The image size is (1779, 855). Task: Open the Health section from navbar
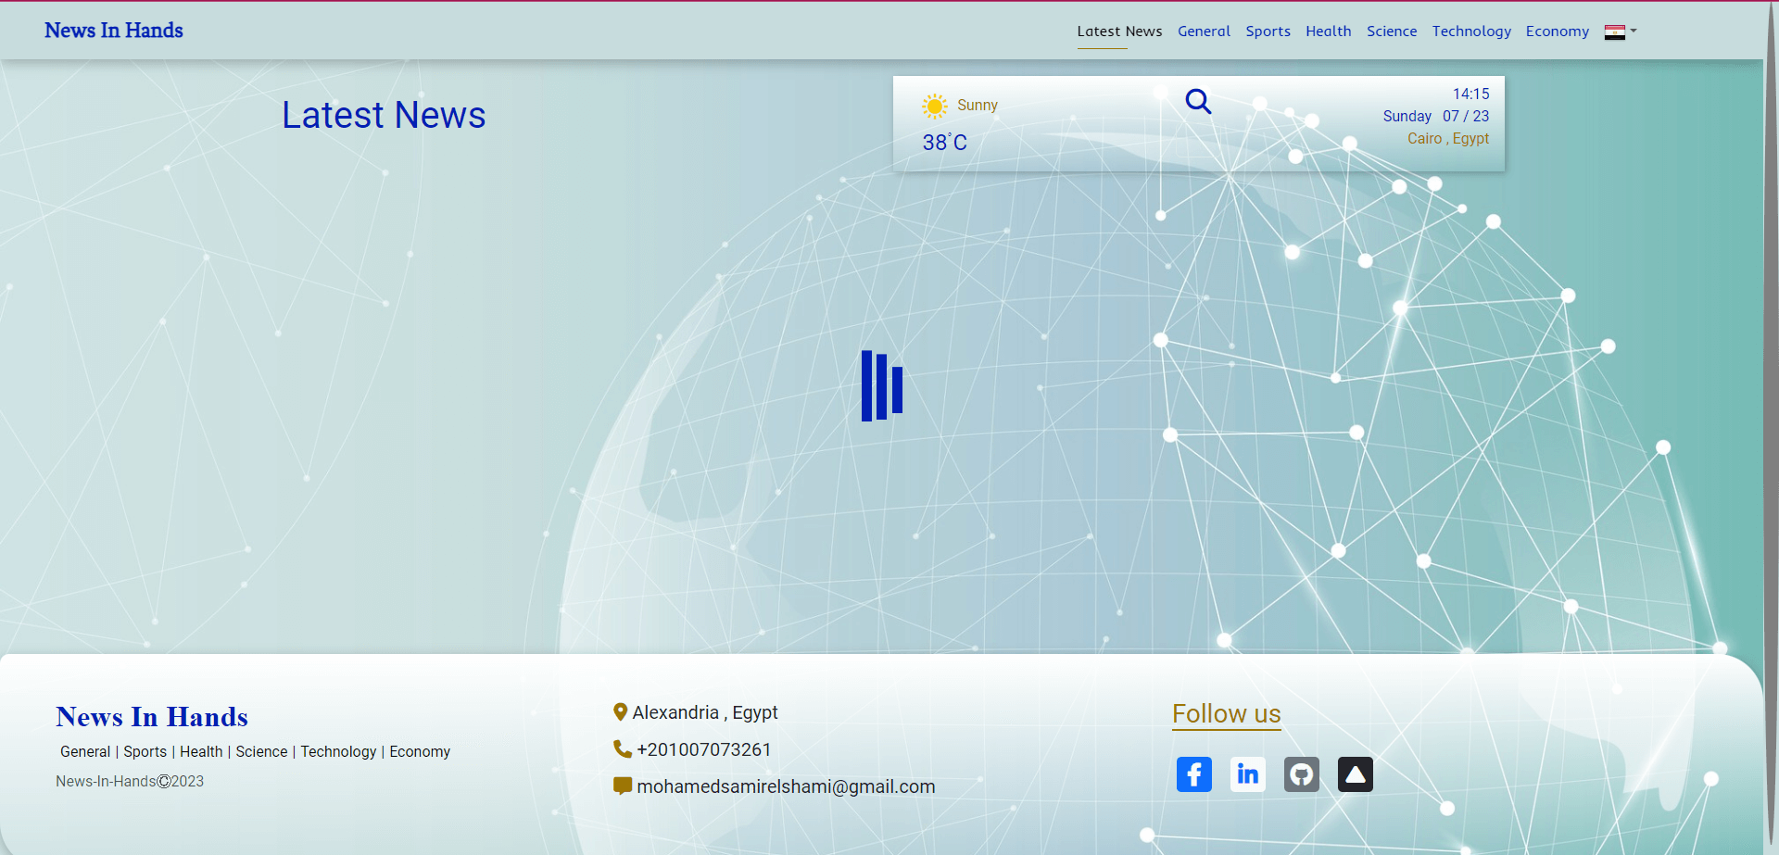(1328, 31)
